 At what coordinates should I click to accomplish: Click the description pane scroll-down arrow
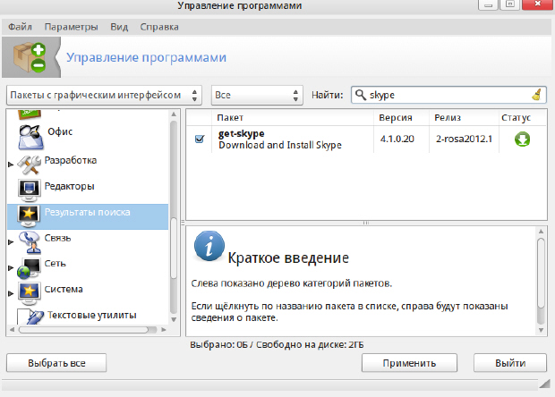point(541,330)
